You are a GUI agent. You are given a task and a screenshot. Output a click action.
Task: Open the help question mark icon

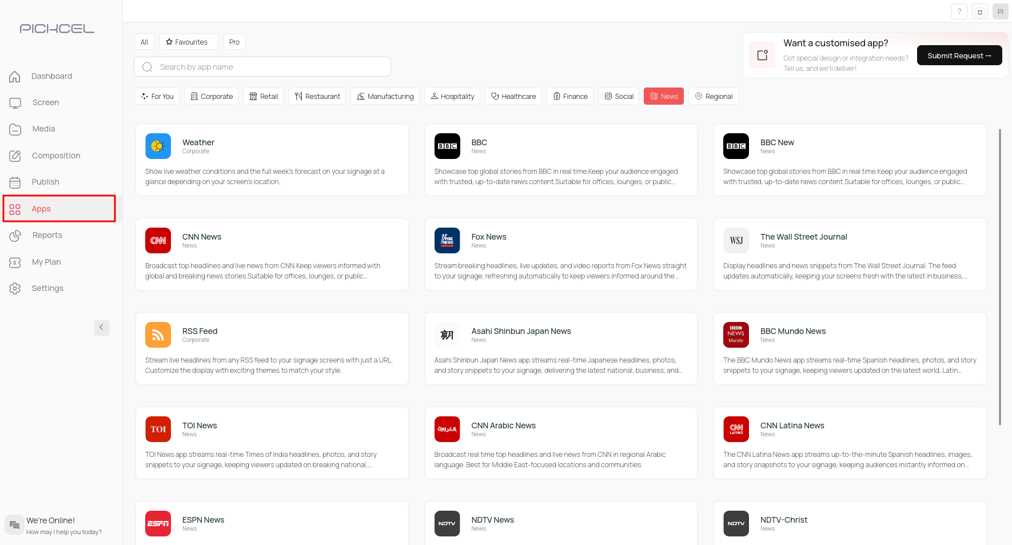click(959, 11)
